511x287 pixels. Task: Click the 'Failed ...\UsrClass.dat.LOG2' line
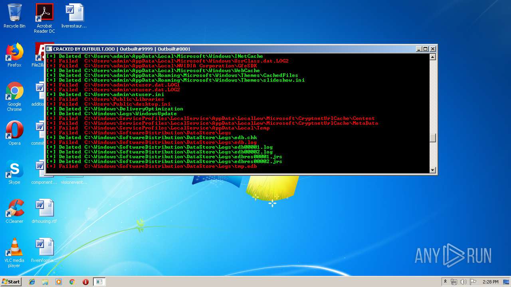167,61
